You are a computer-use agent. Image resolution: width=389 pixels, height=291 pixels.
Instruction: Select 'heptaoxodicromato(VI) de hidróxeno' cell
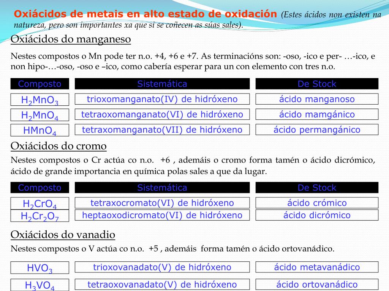[x=162, y=215]
